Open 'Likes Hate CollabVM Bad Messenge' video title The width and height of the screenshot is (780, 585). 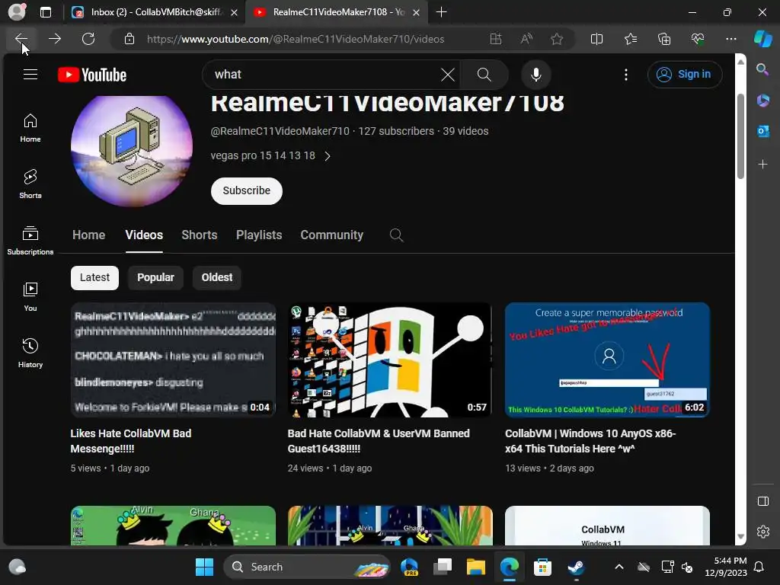click(x=131, y=441)
